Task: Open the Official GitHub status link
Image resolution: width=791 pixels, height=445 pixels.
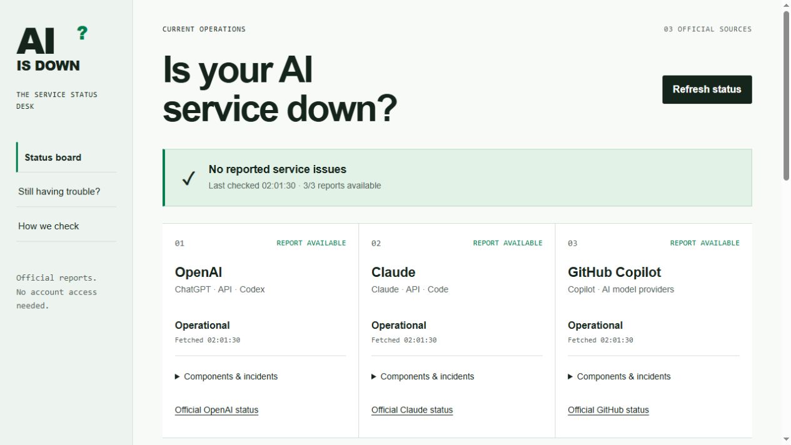Action: point(608,410)
